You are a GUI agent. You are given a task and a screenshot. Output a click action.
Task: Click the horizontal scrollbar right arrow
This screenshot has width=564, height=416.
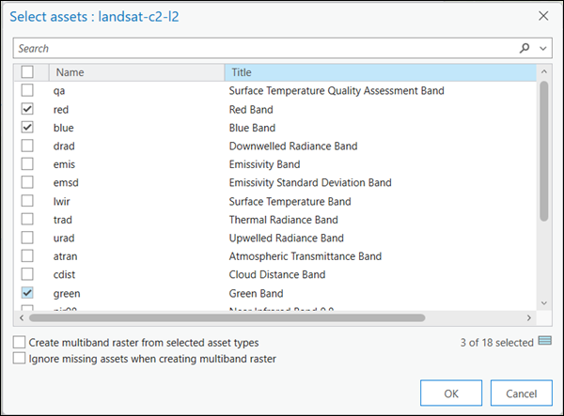pyautogui.click(x=529, y=316)
